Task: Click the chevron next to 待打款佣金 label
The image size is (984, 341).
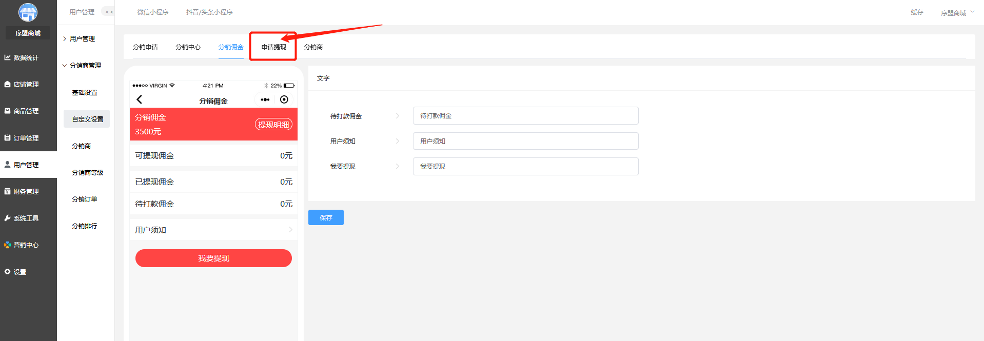Action: [x=398, y=116]
